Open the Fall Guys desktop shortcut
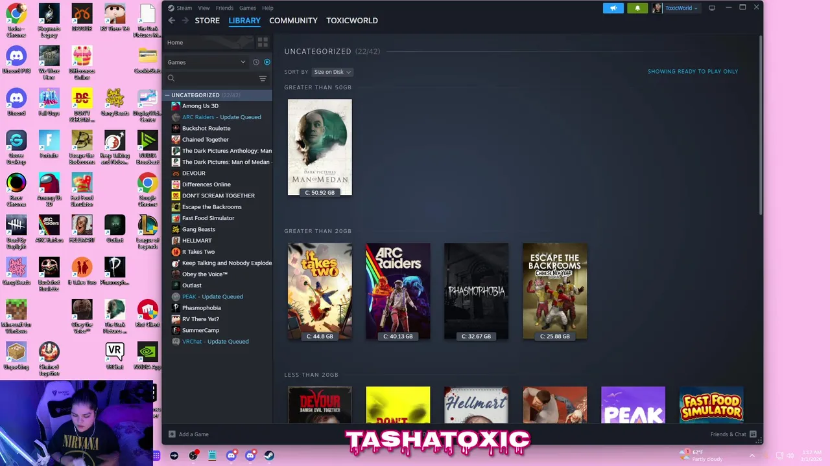The height and width of the screenshot is (466, 830). coord(49,102)
